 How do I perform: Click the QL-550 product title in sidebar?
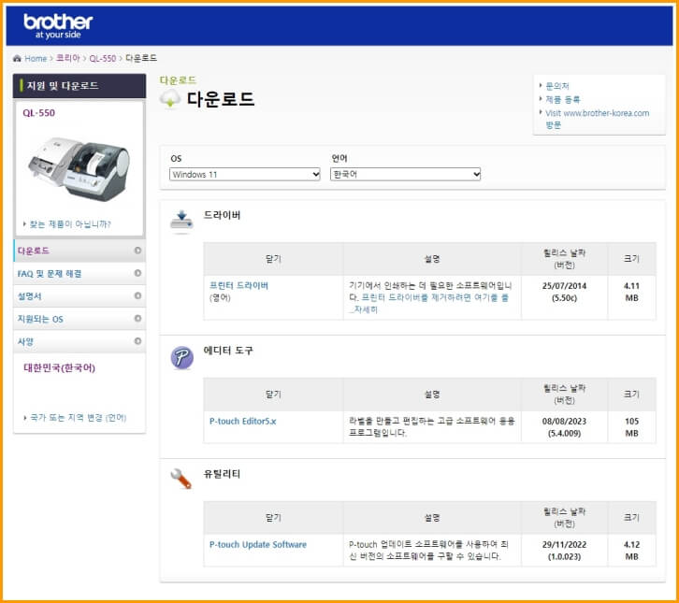[x=38, y=113]
